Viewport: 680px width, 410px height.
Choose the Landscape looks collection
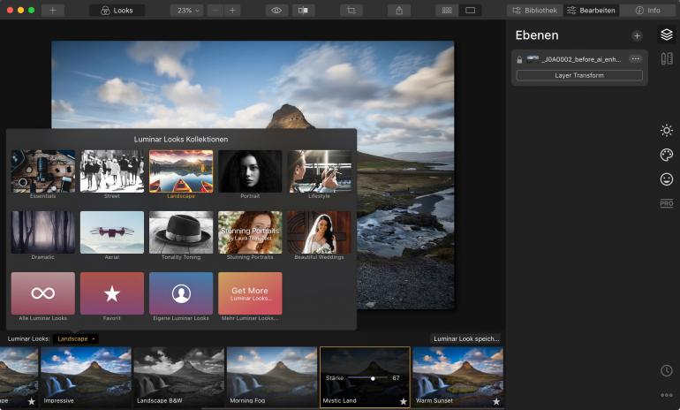[x=181, y=171]
